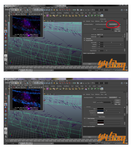Click the Flatness 1 value field
This screenshot has width=137, height=147.
point(100,46)
